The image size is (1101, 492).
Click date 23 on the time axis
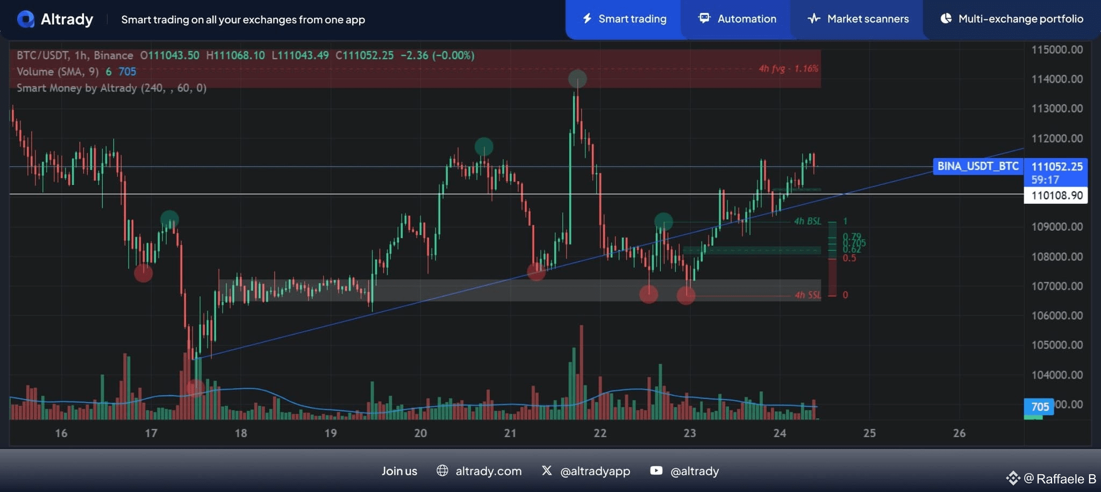click(x=690, y=433)
